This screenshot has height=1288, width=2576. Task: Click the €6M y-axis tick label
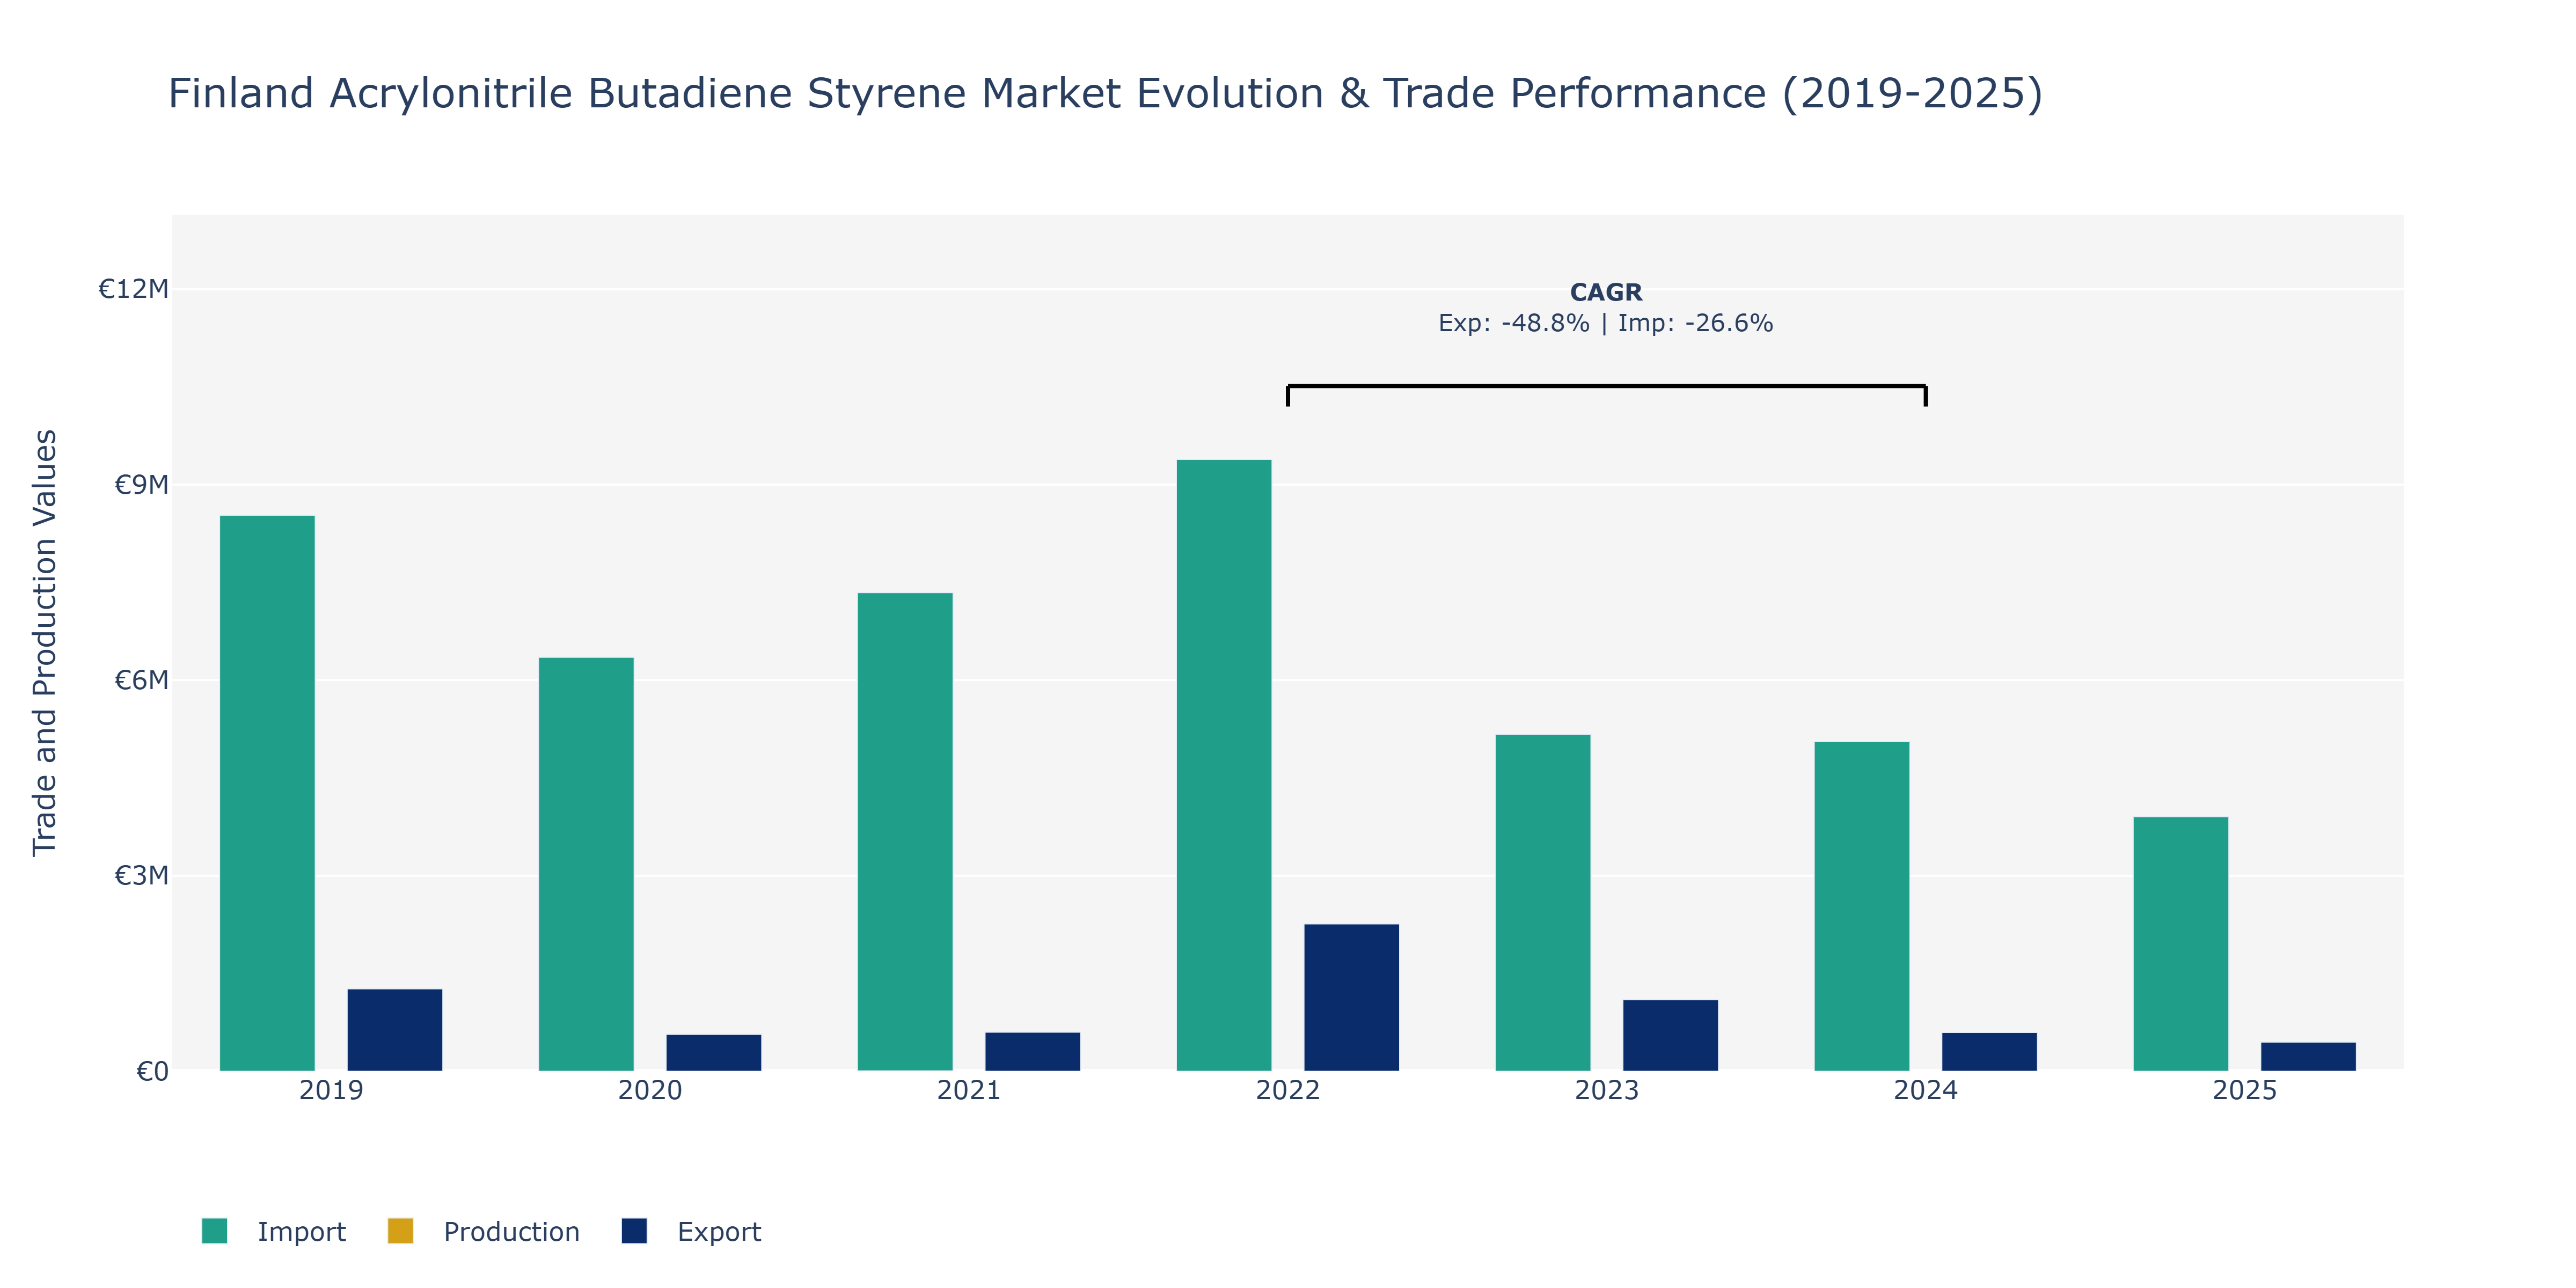(141, 680)
